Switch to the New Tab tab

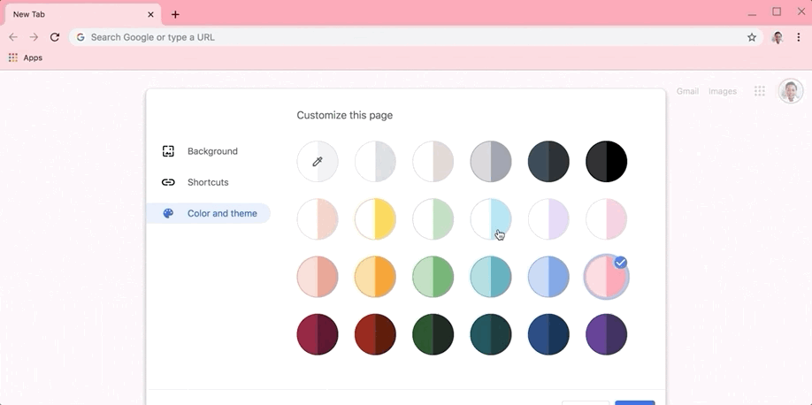tap(83, 14)
